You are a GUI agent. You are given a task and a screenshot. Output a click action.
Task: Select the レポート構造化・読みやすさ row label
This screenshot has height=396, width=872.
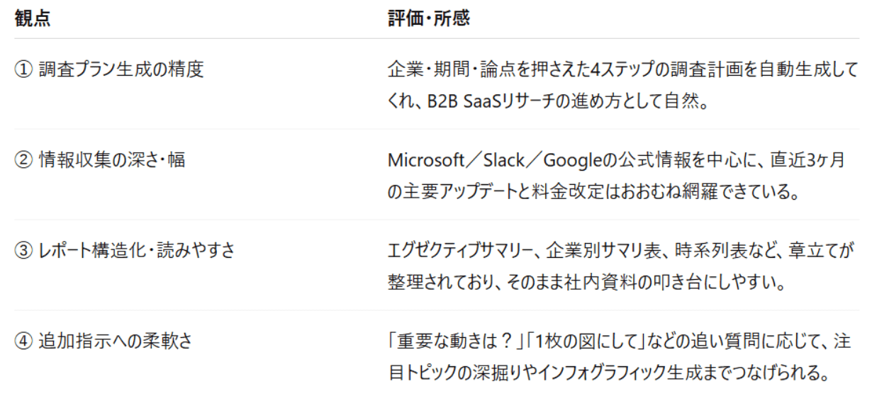[x=135, y=251]
